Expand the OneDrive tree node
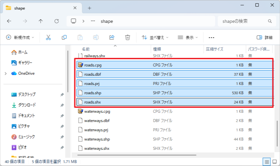Screen dimensions: 280x166 pos(6,73)
